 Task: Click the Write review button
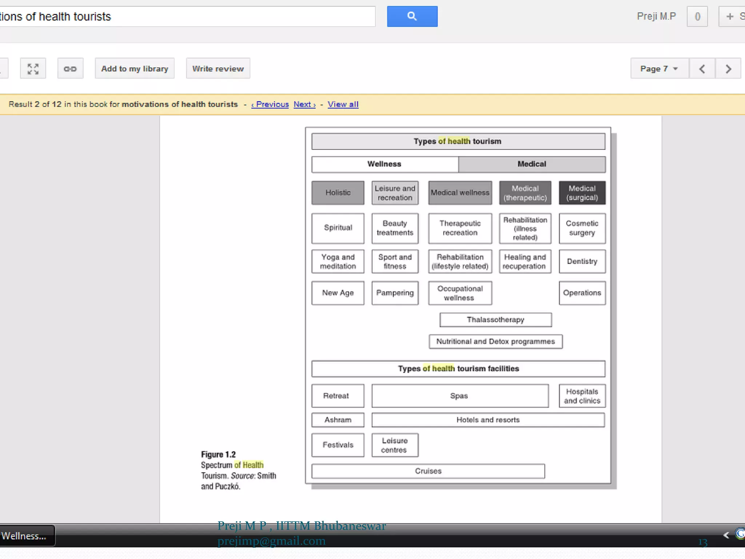coord(218,68)
